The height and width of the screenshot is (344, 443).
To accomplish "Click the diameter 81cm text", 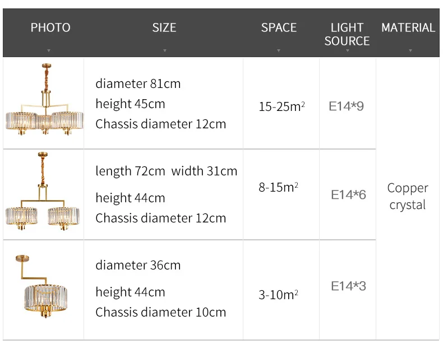I will coord(138,84).
